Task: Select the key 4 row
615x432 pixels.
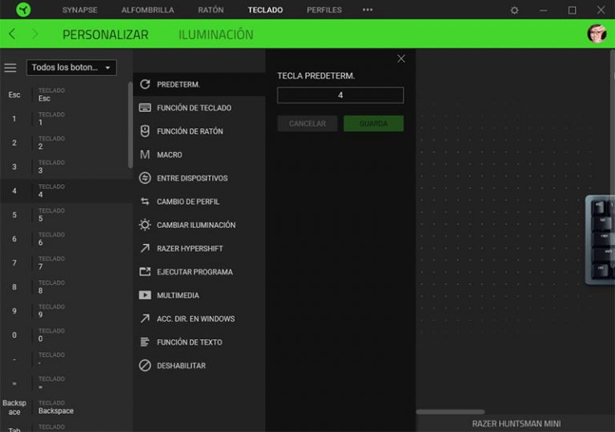Action: pyautogui.click(x=65, y=191)
